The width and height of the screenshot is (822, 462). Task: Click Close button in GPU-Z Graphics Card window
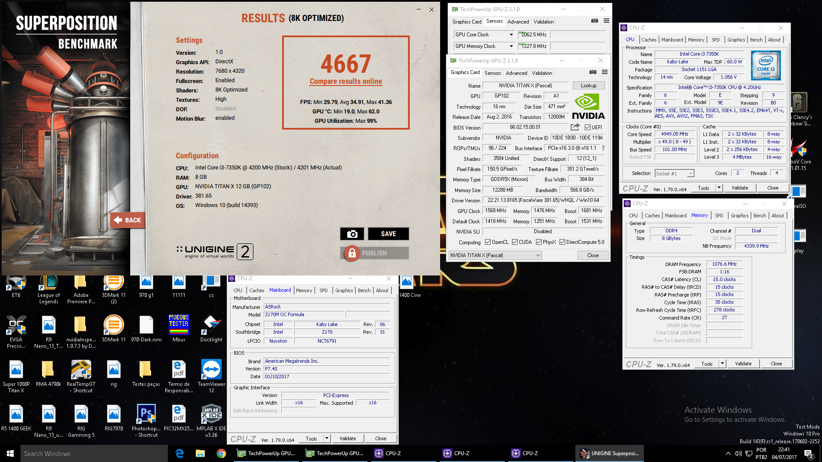tap(593, 255)
